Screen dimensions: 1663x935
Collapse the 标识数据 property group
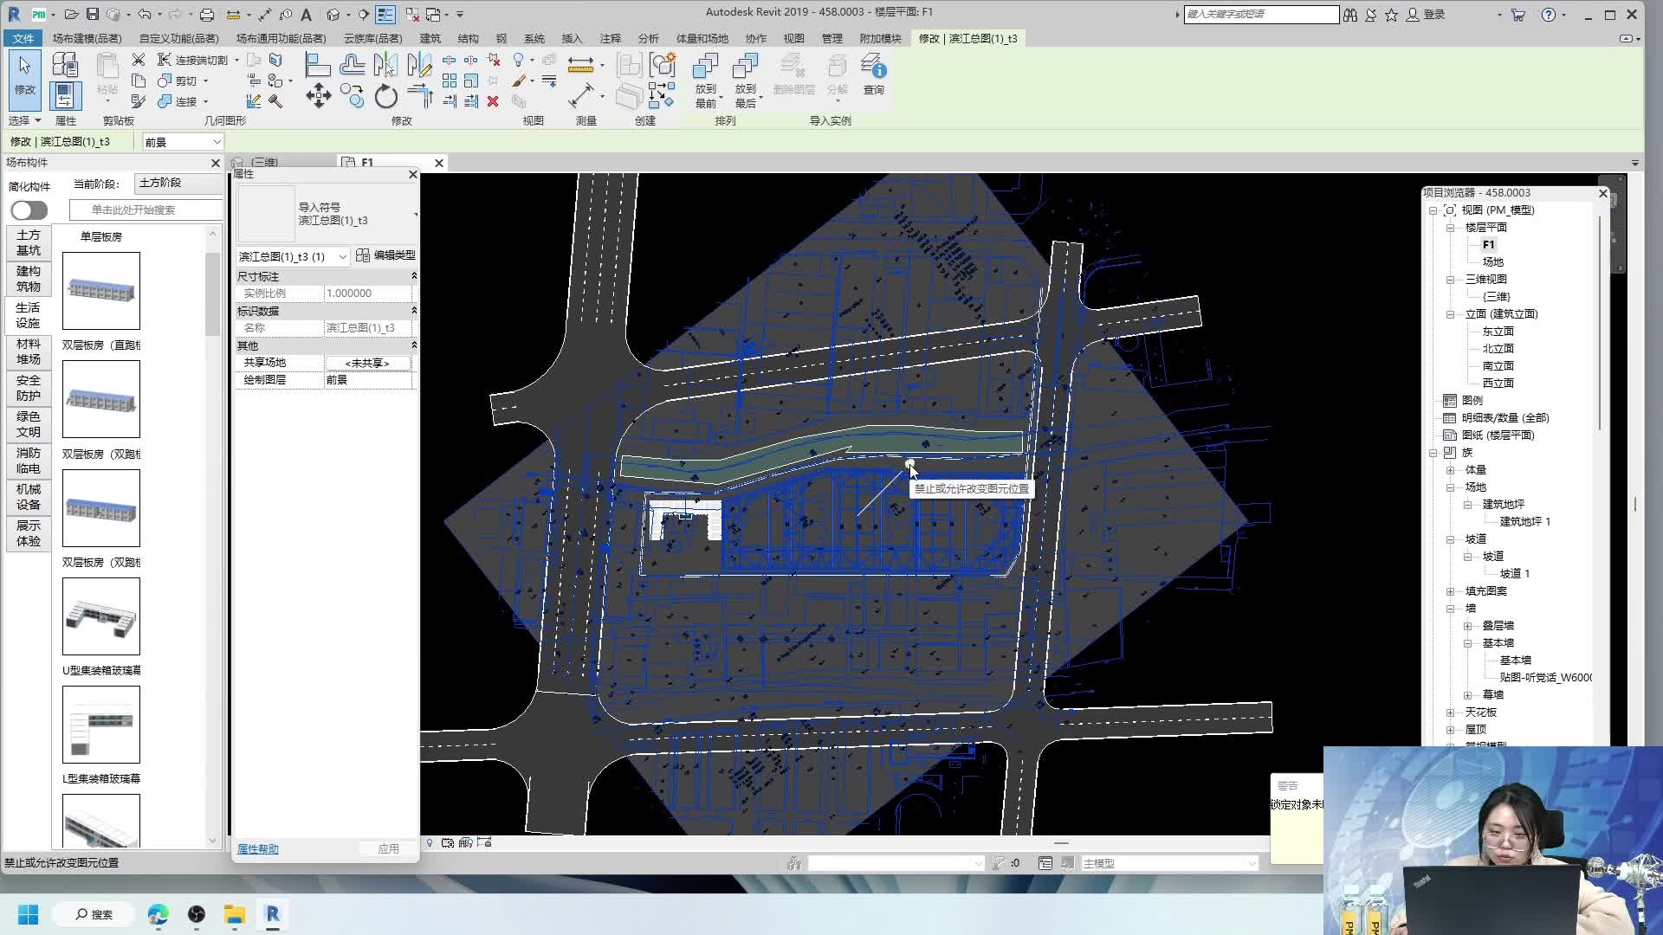(x=413, y=311)
